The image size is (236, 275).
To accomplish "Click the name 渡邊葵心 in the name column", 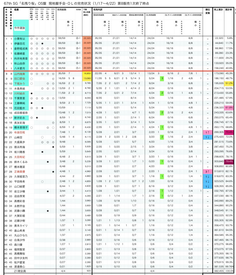I will tap(20, 267).
